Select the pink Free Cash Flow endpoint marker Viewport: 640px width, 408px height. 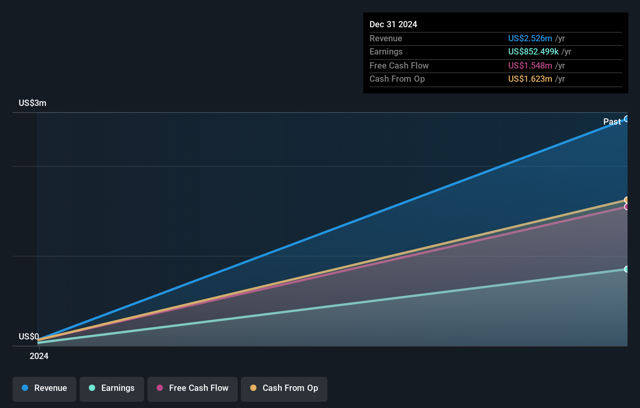tap(626, 207)
